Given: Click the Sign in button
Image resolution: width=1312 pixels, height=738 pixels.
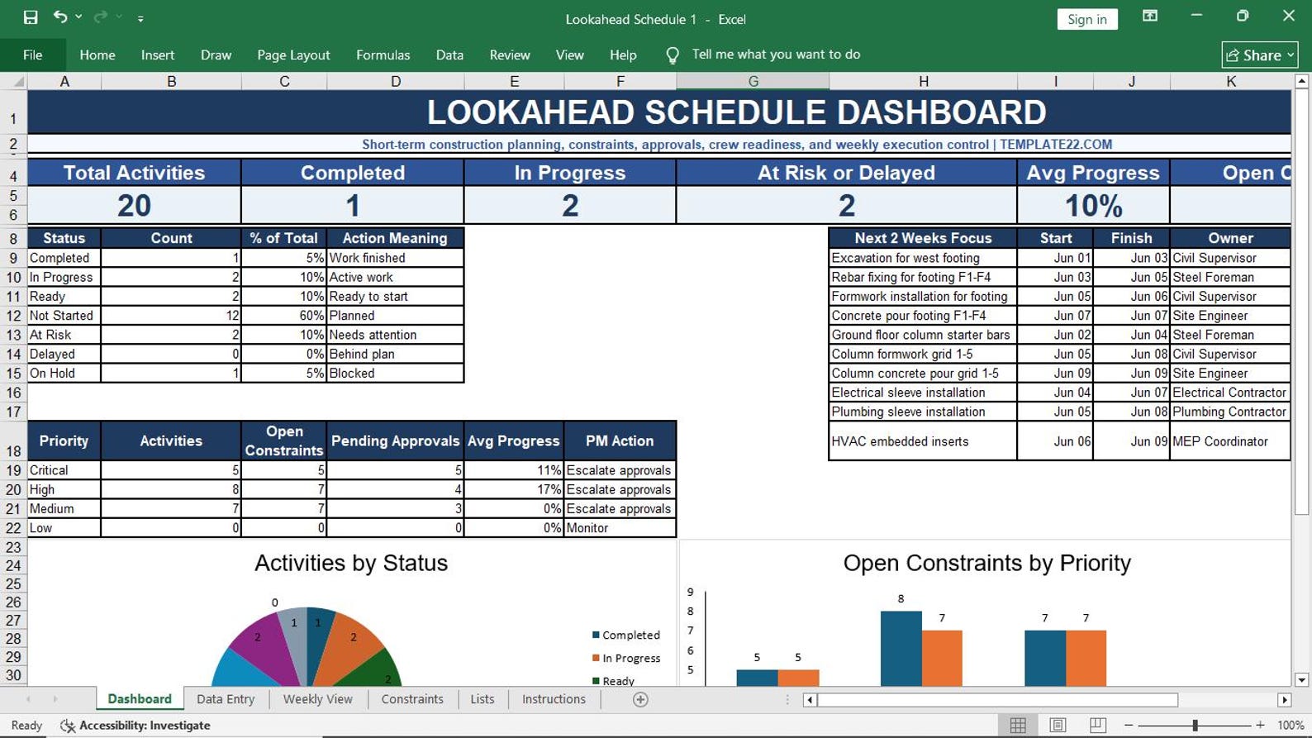Looking at the screenshot, I should tap(1086, 19).
